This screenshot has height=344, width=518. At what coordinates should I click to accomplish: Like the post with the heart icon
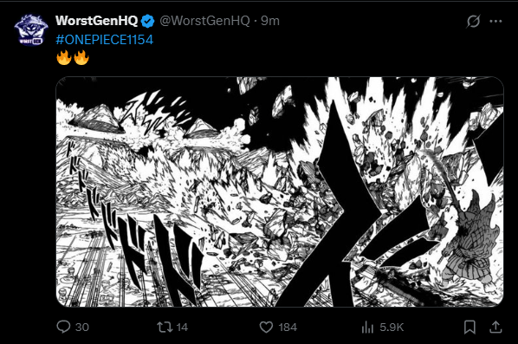click(x=266, y=328)
